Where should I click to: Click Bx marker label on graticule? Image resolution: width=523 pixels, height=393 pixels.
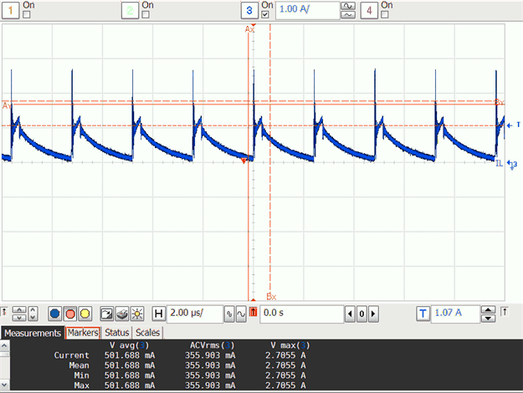click(x=271, y=296)
